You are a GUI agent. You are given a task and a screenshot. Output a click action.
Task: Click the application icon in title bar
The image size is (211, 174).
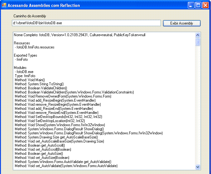tap(4, 5)
